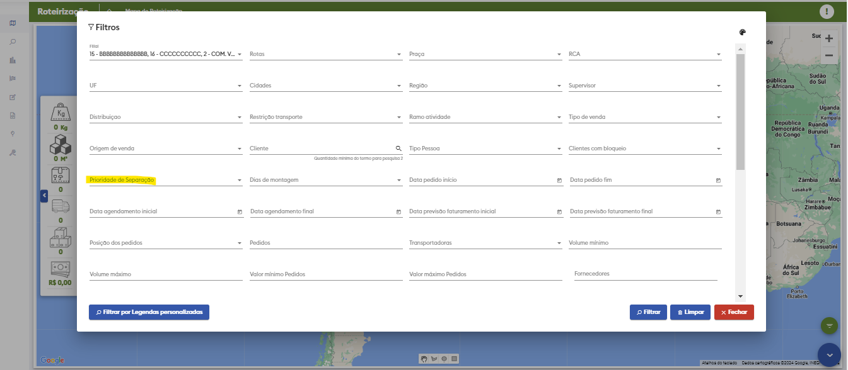Open the Tipo Pessoa dropdown
The width and height of the screenshot is (848, 370).
(485, 149)
